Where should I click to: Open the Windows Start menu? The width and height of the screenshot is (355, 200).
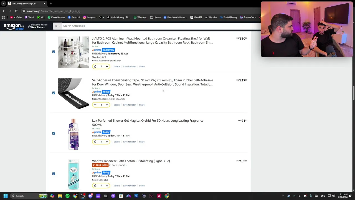pos(6,196)
